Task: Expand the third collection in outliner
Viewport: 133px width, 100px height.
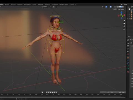Action: [129, 17]
